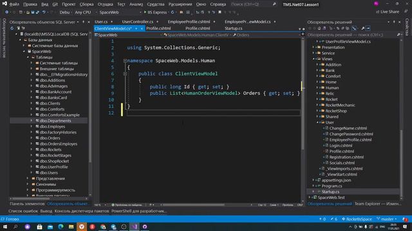Screen dimensions: 412x231
Task: Open the Сборка menu
Action: click(86, 4)
